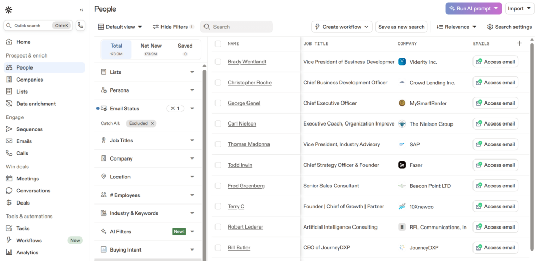
Task: Open Create workflow dropdown
Action: 341,27
